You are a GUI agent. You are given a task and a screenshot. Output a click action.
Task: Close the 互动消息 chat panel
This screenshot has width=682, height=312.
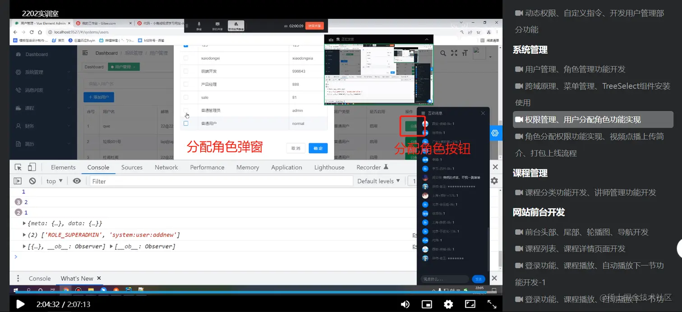tap(483, 113)
